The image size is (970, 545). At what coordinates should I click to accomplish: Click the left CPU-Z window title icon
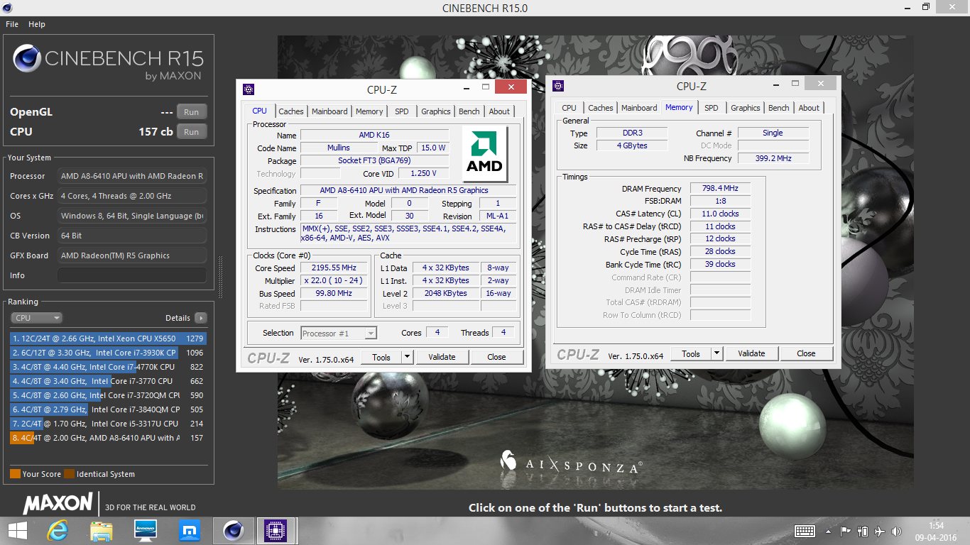[248, 89]
